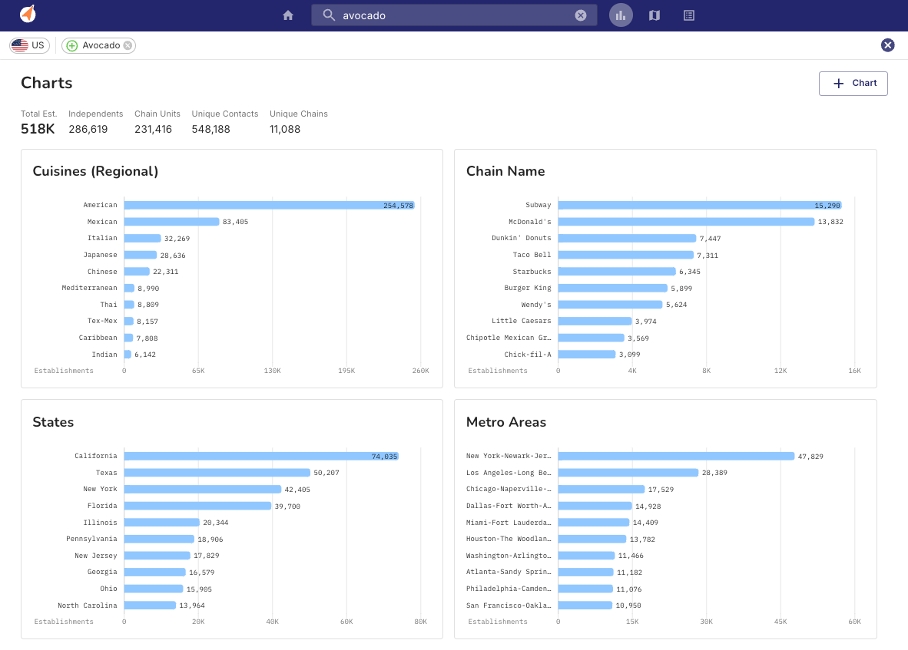Clear the avocado search text
The height and width of the screenshot is (650, 908).
[580, 15]
